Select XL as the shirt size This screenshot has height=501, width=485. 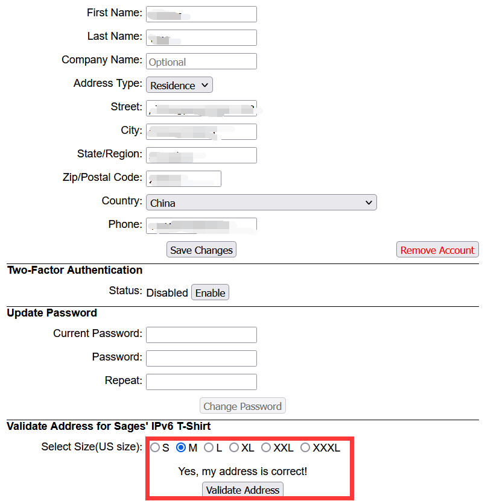(x=234, y=447)
